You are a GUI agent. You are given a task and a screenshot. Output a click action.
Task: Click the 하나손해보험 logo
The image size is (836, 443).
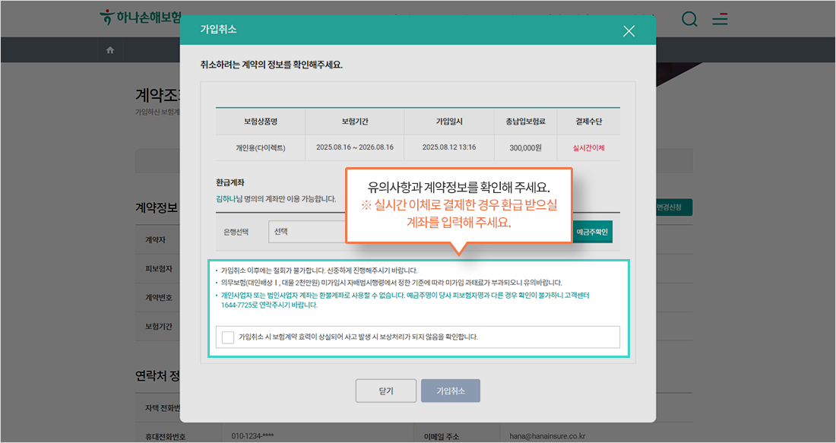pos(141,17)
